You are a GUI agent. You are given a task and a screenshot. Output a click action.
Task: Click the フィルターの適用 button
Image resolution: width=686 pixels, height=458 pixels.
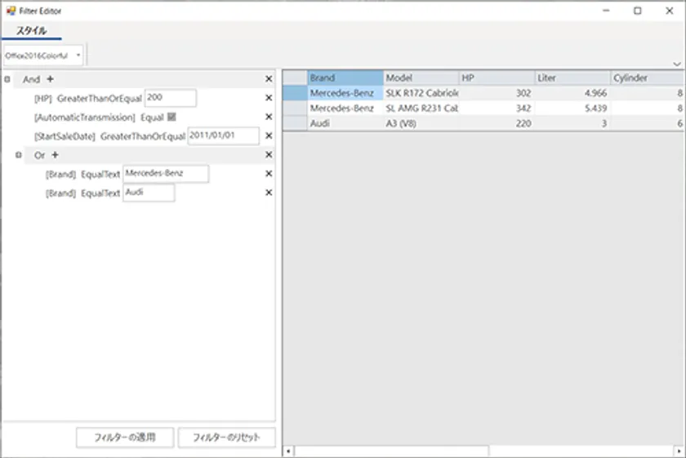124,438
